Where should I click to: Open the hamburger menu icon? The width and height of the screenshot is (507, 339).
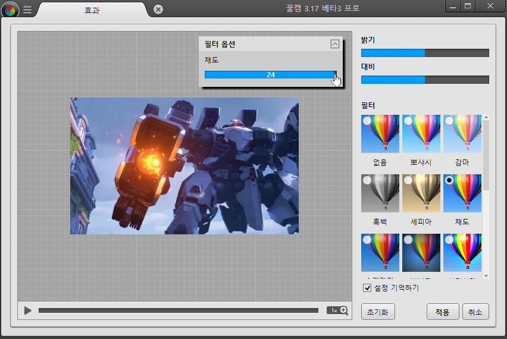tap(27, 10)
